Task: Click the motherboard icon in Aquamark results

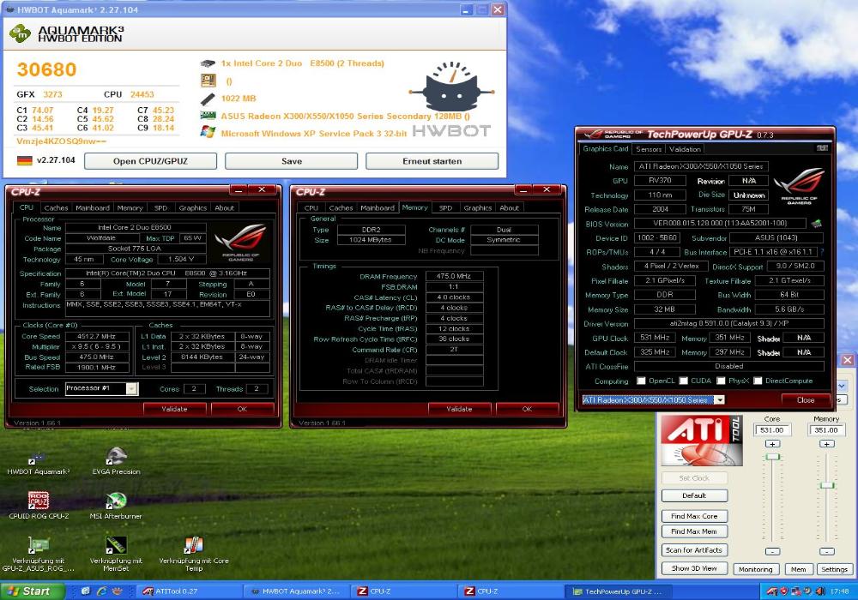Action: [208, 81]
